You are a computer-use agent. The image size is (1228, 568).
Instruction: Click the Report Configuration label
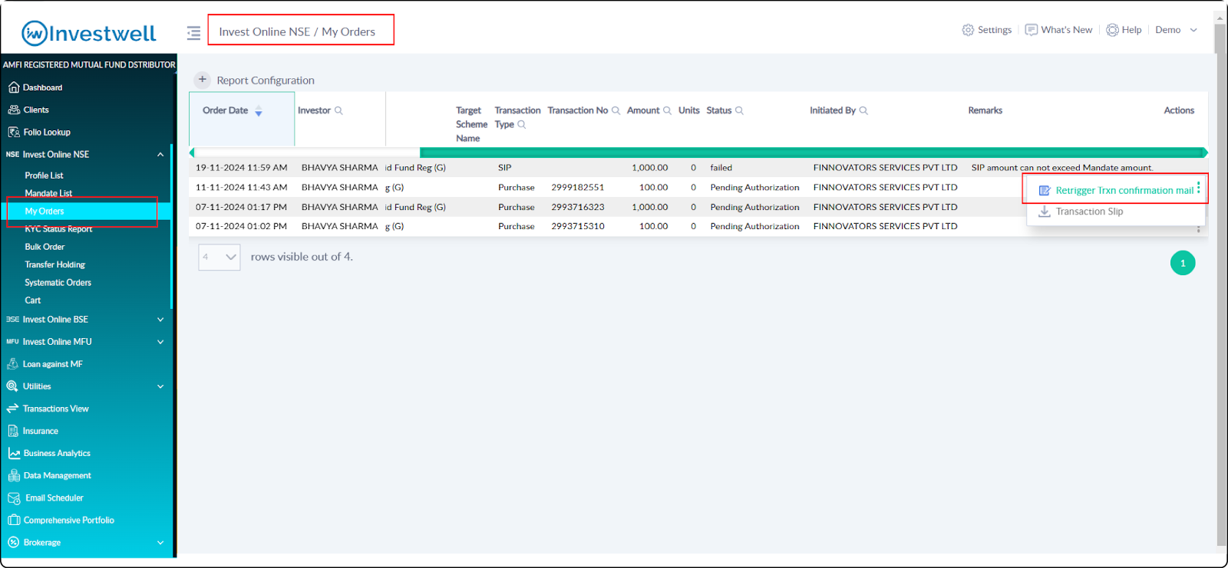click(x=266, y=80)
